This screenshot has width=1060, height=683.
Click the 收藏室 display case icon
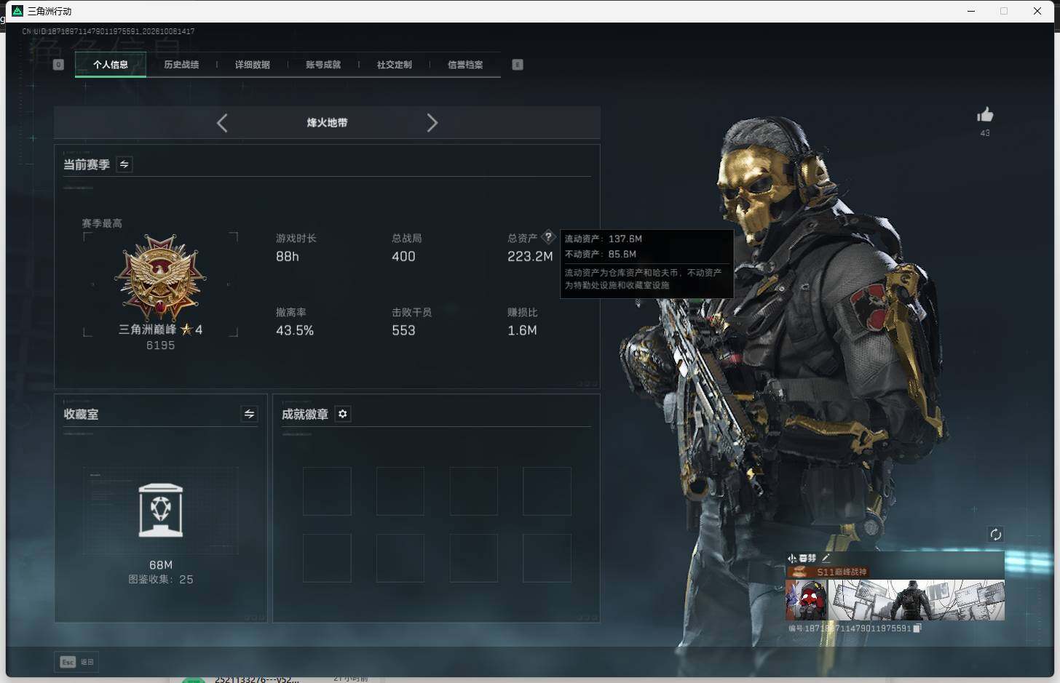[161, 511]
